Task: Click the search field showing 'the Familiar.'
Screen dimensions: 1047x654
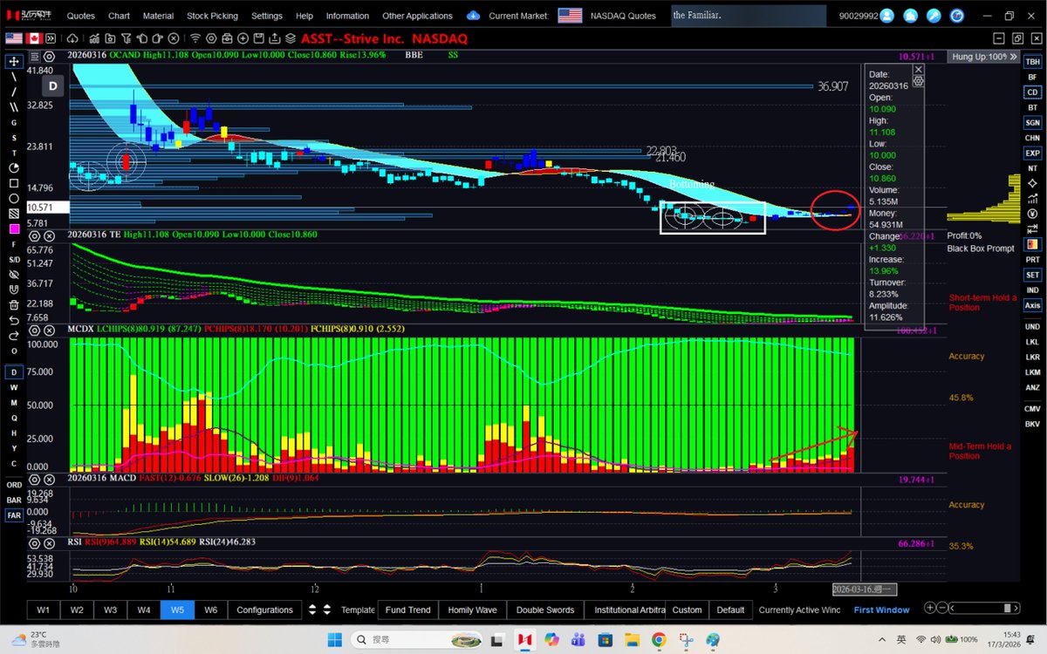Action: (748, 16)
